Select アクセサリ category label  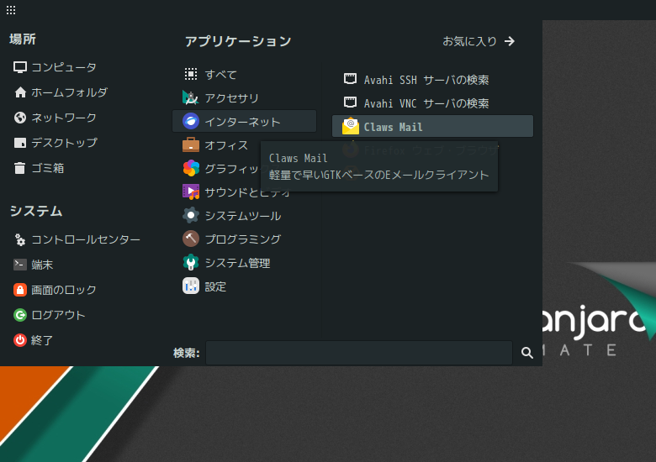(x=232, y=97)
